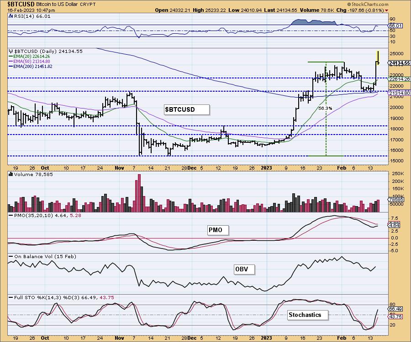
Task: Click the 22614.26 EMA price tag
Action: [399, 79]
